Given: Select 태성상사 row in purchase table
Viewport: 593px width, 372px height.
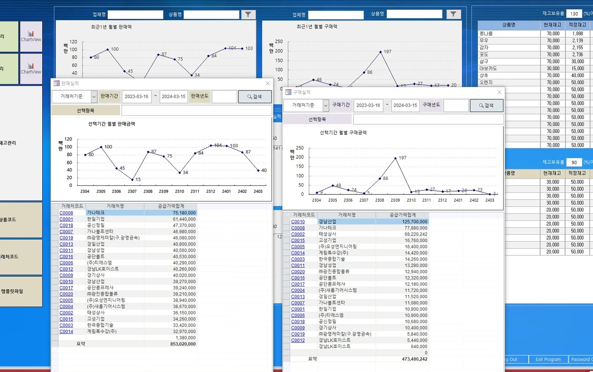Looking at the screenshot, I should [x=356, y=234].
